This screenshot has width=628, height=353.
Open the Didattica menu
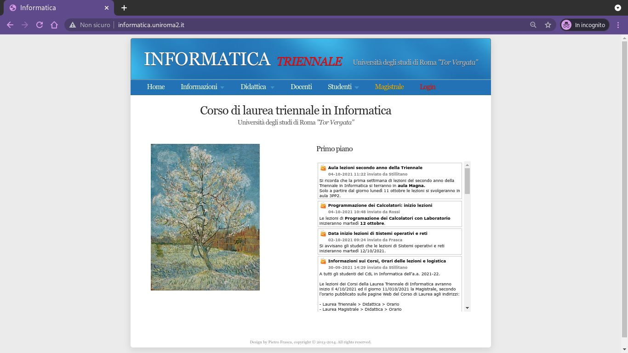tap(253, 87)
